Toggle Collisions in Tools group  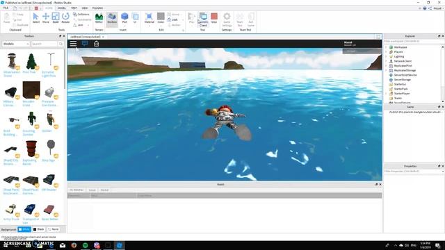(81, 14)
